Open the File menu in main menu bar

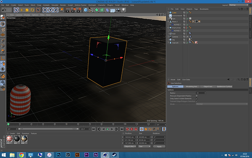(3, 5)
